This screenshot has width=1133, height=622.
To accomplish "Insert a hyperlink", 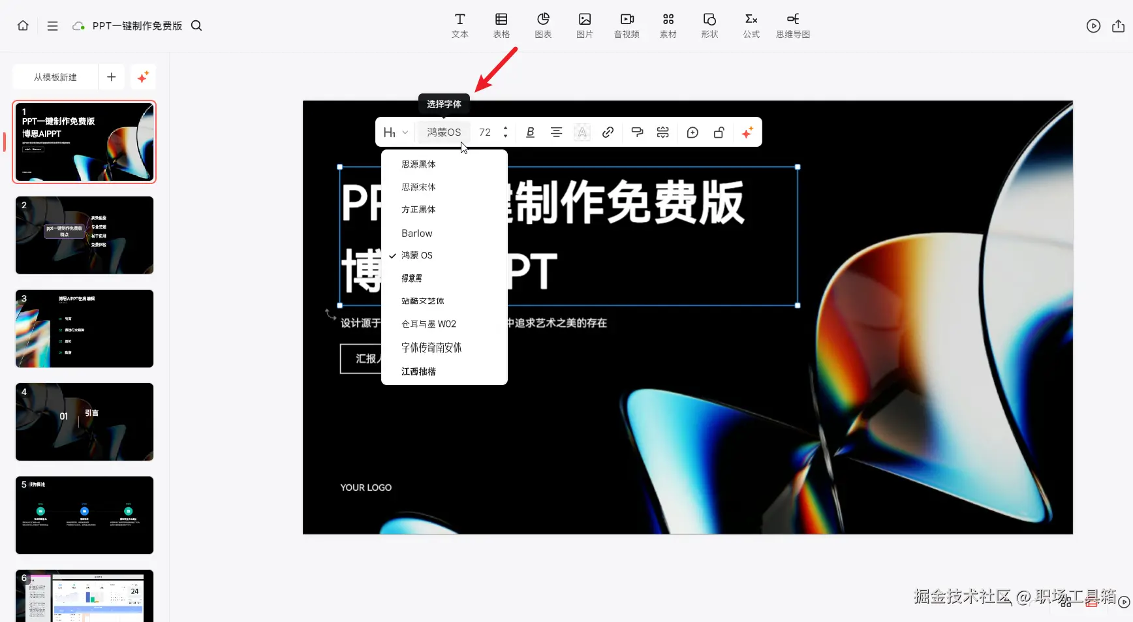I will pos(608,132).
